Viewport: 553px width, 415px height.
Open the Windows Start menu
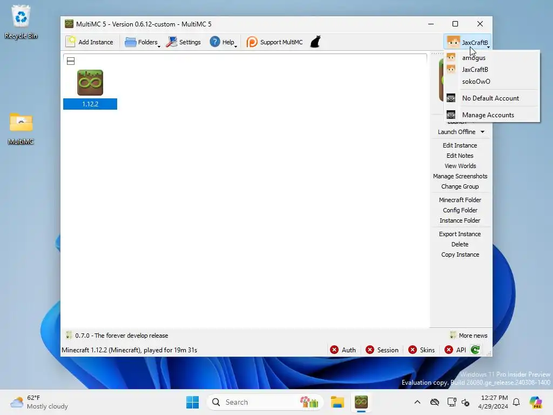pos(193,402)
